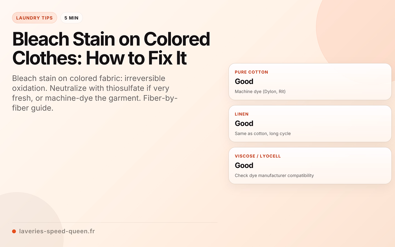
Task: Click the Good rating in the Pure Cotton card
Action: point(244,82)
